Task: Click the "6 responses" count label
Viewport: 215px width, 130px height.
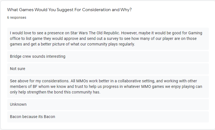Action: [17, 18]
